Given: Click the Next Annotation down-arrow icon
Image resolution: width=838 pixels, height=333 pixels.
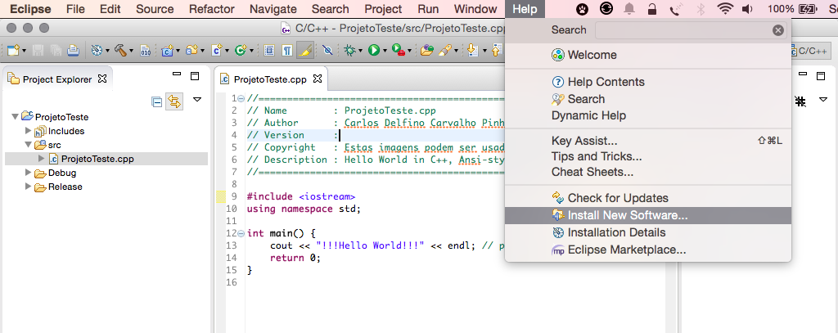Looking at the screenshot, I should 472,50.
